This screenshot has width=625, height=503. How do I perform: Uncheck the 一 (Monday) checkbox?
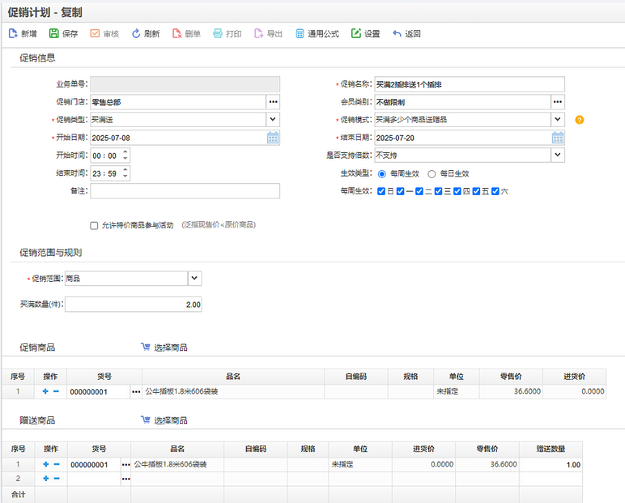tap(401, 192)
